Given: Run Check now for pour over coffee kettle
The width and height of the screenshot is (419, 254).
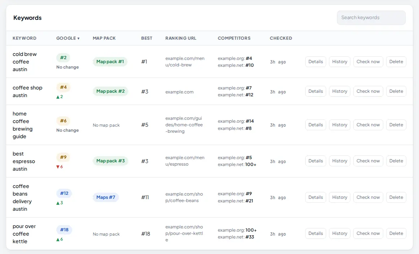Looking at the screenshot, I should (368, 233).
